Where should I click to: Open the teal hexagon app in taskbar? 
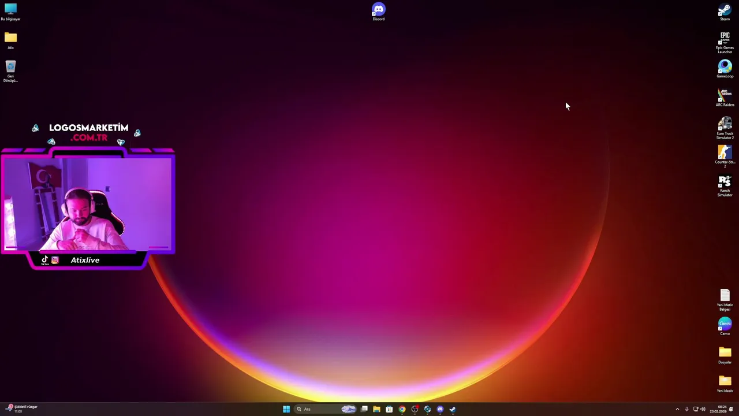(427, 409)
